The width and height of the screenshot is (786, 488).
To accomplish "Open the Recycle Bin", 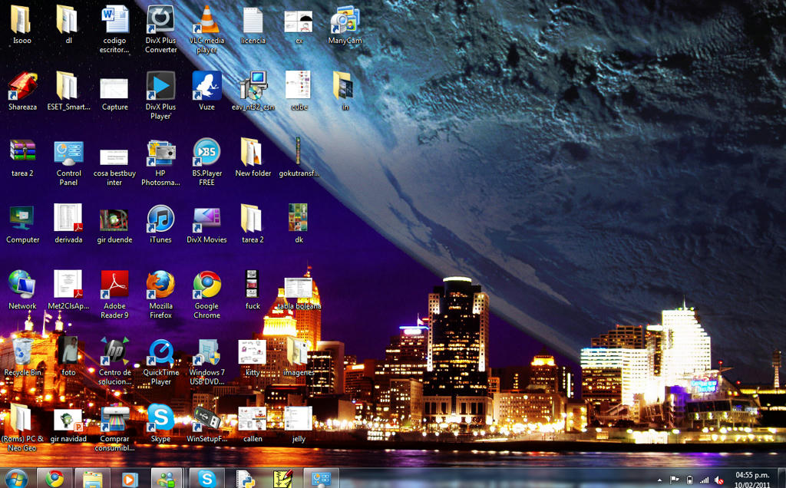I will (x=22, y=352).
